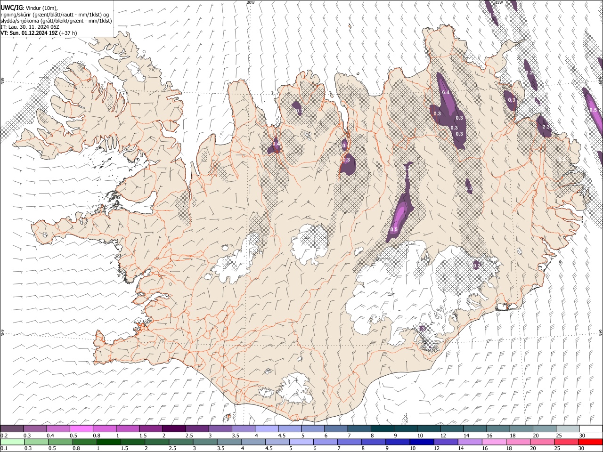Viewport: 603px width, 452px height.
Task: Click the '18' label on the upper scale
Action: 513,436
